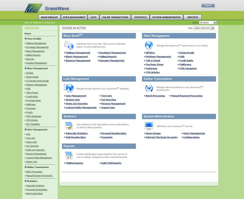Image resolution: width=244 pixels, height=199 pixels.
Task: Open CMS Categories in the main panel
Action: click(x=188, y=68)
